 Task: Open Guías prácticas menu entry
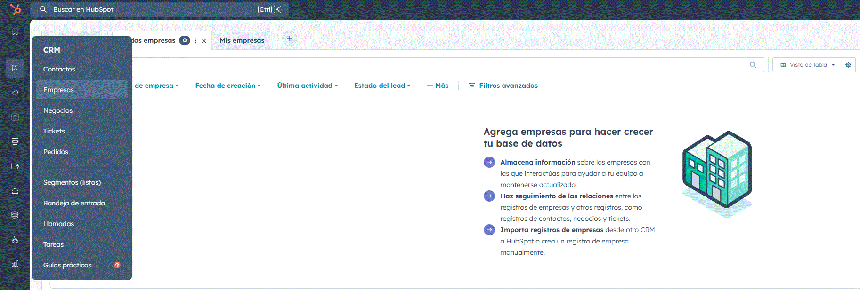click(82, 265)
